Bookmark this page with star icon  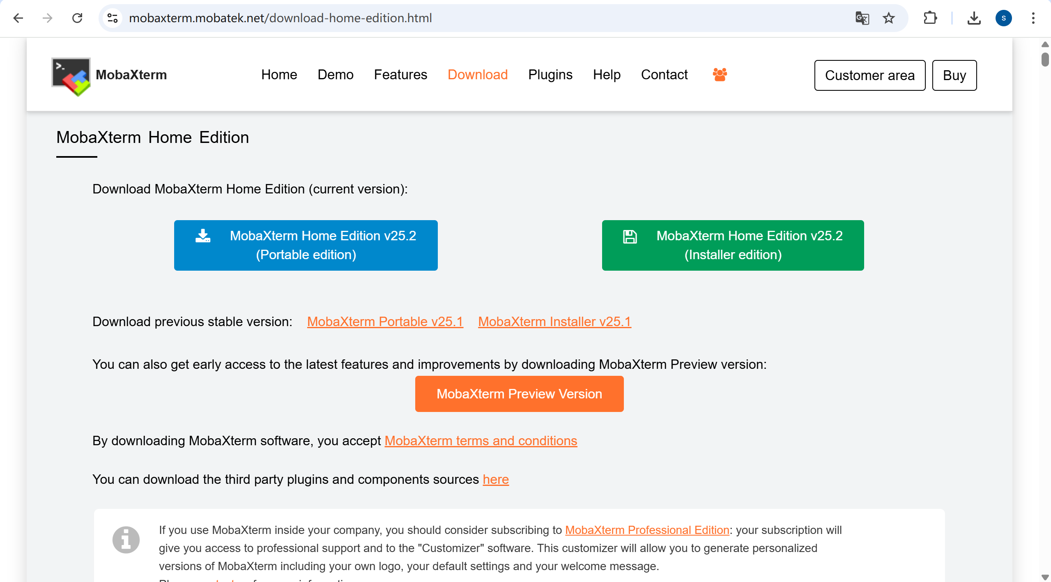889,18
